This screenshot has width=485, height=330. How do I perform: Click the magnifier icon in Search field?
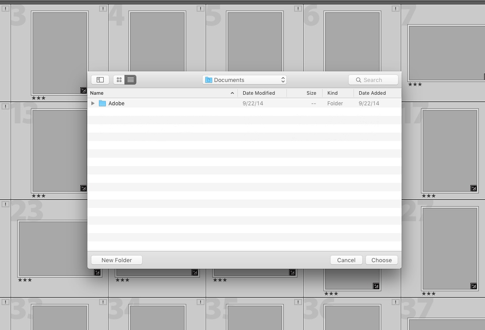[x=358, y=80]
